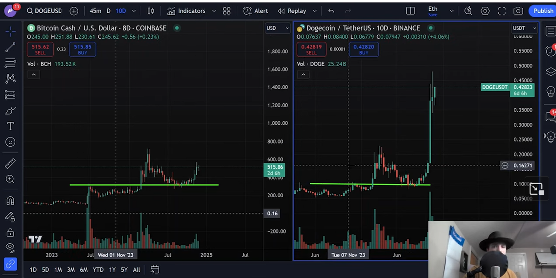Select the patterns drawing tool
The width and height of the screenshot is (556, 278).
click(x=10, y=79)
